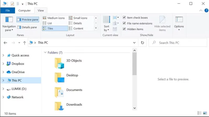Select Network in the navigation pane
Screen dimensions: 209x117
(x=18, y=97)
